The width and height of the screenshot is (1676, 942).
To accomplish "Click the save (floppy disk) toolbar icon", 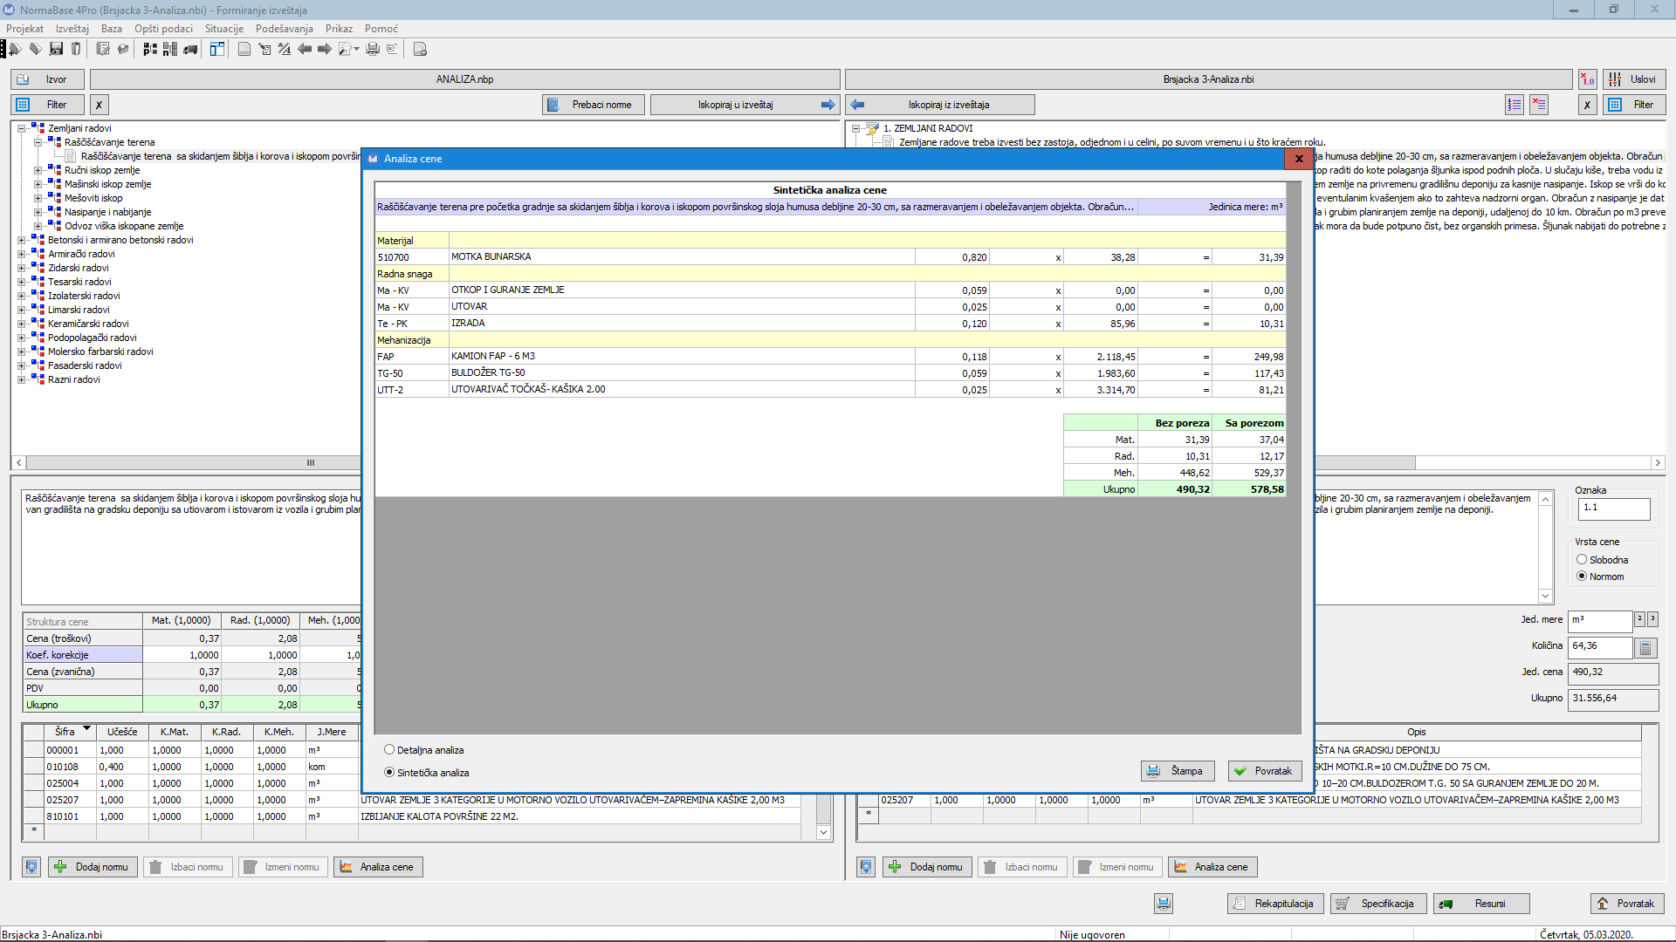I will [56, 49].
